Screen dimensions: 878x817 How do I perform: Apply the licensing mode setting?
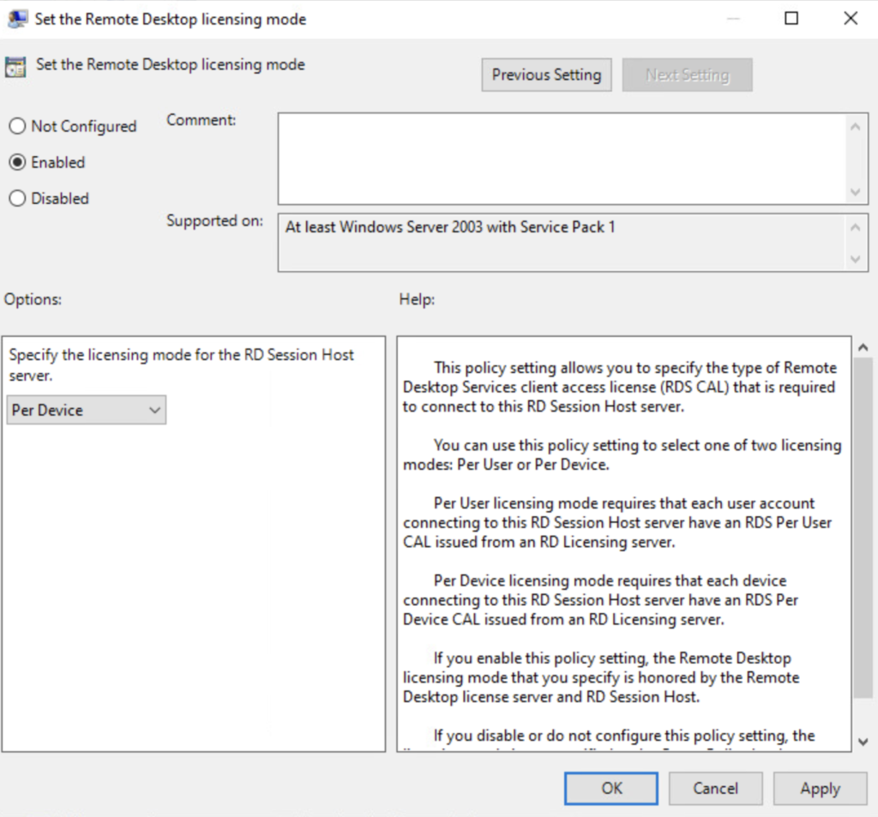(820, 788)
